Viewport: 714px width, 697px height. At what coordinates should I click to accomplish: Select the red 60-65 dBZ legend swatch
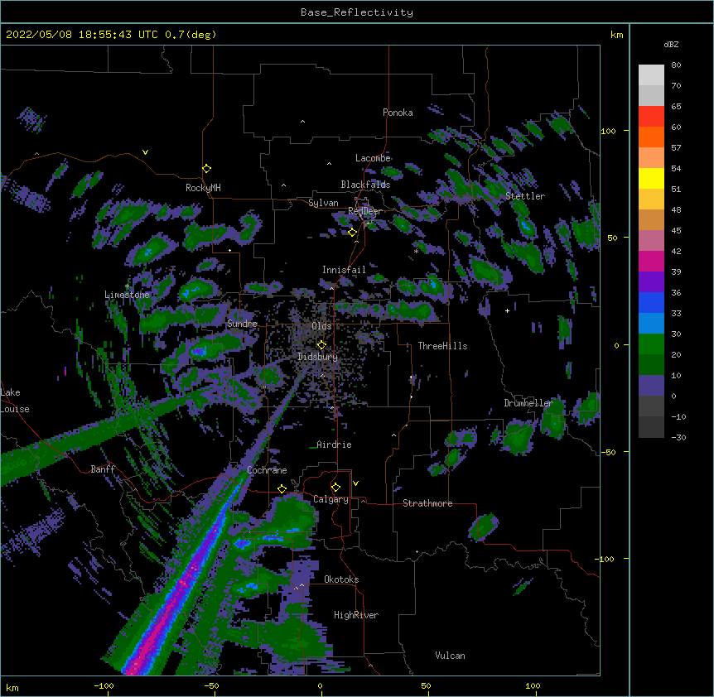point(651,116)
